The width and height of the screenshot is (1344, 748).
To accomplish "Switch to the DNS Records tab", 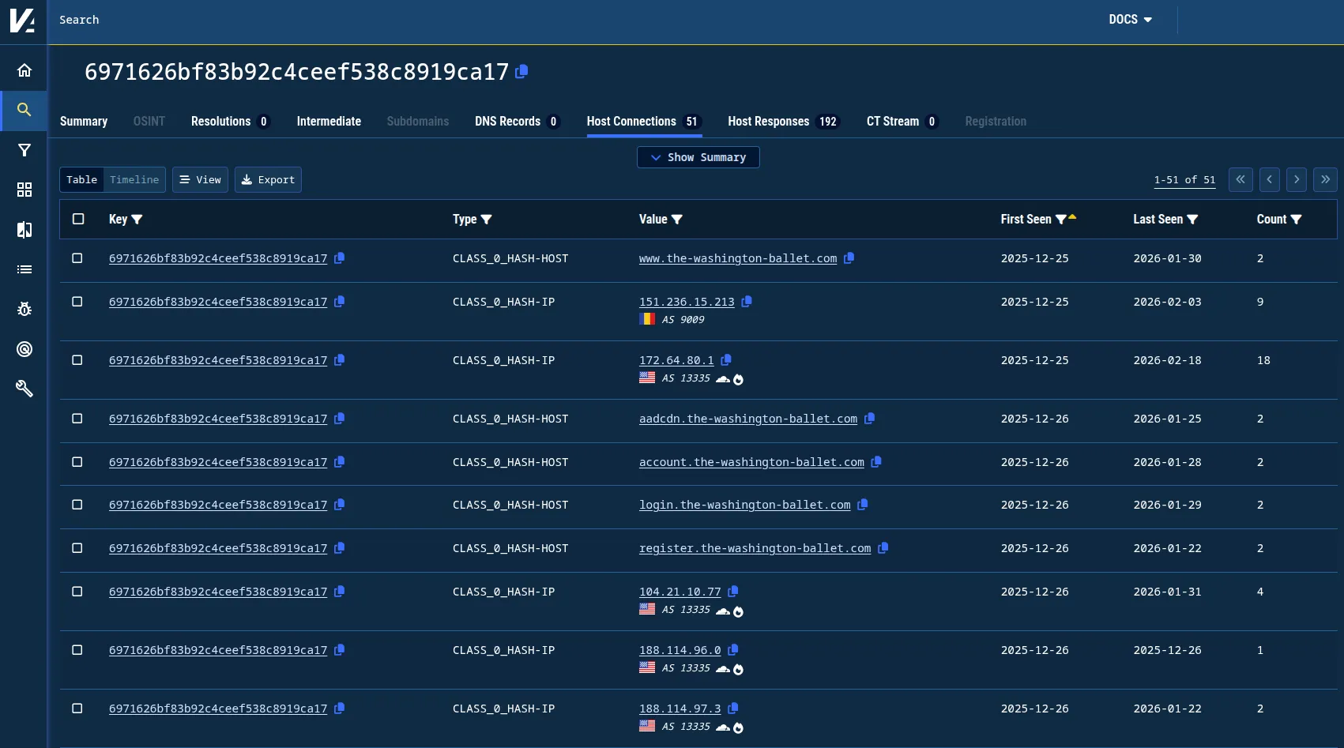I will (x=518, y=122).
